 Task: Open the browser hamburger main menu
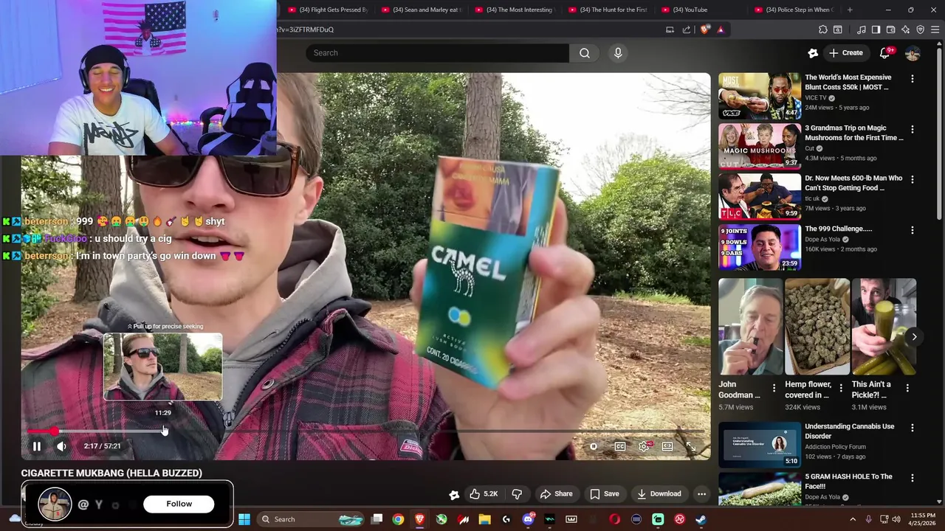coord(935,29)
